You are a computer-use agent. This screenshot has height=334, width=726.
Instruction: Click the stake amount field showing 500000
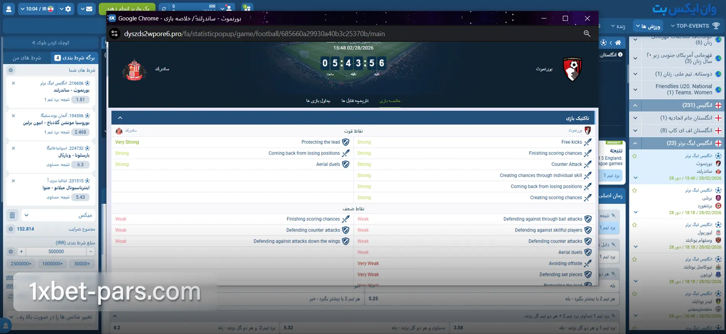click(x=56, y=251)
